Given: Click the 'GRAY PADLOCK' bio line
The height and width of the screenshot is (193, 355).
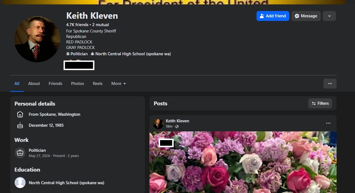Looking at the screenshot, I should click(x=80, y=48).
